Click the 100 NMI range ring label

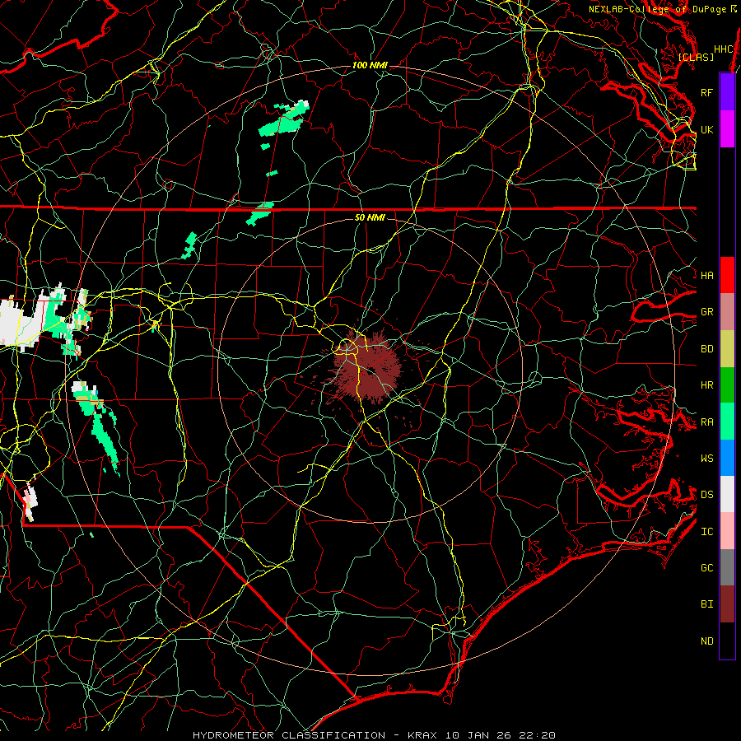[x=370, y=65]
